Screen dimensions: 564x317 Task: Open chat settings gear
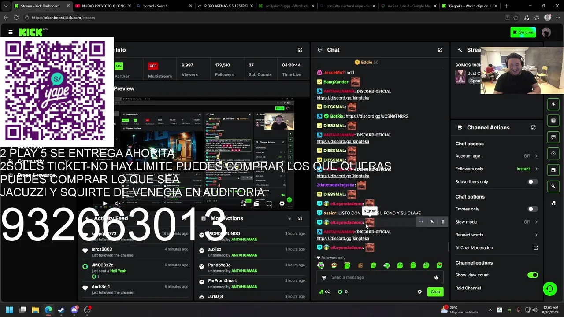419,292
